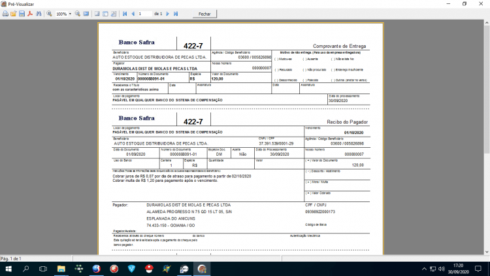Zoom out with magnifier minus icon
Screen dimensions: 490x276
[78, 14]
